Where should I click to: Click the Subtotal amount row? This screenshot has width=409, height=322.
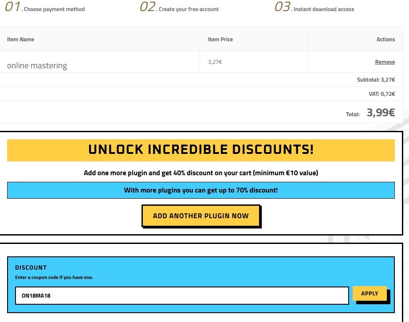[x=375, y=80]
